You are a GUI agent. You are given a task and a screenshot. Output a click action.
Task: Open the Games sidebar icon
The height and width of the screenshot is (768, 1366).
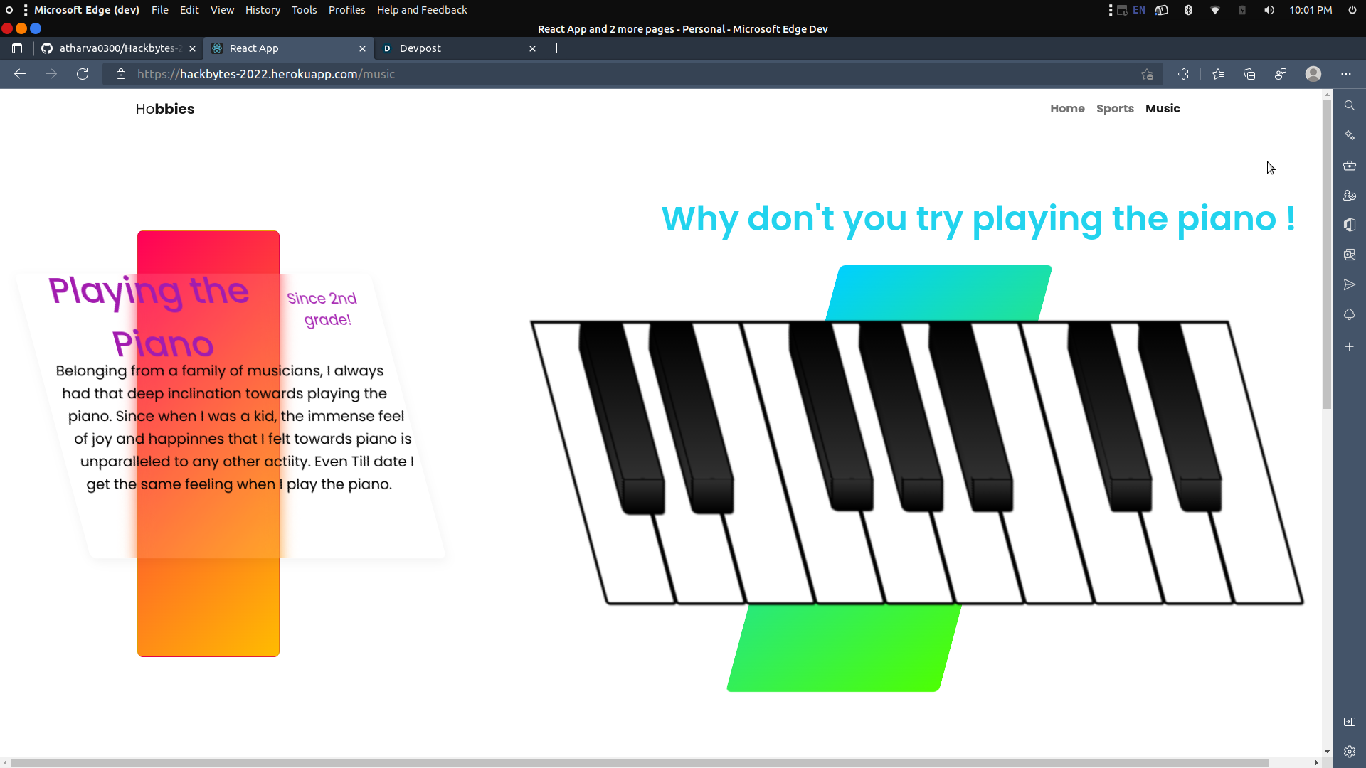(x=1350, y=195)
